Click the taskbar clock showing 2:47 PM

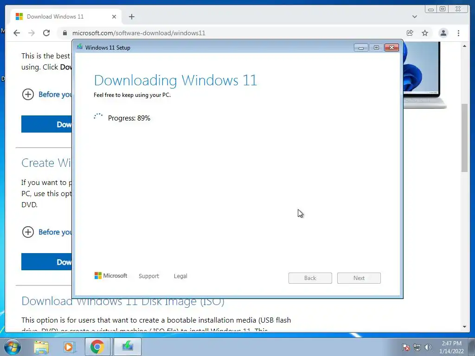(451, 347)
